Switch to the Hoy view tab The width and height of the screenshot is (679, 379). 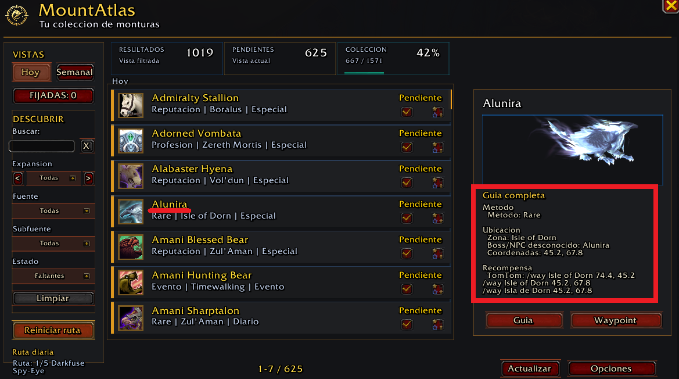click(x=31, y=72)
